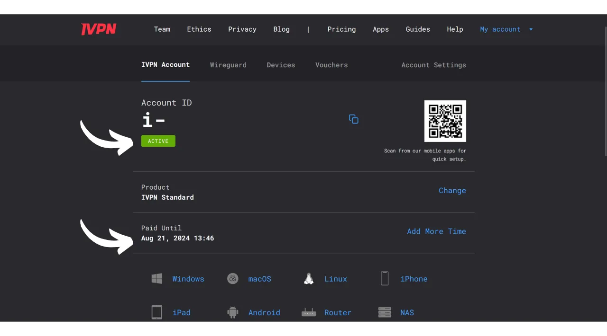This screenshot has height=336, width=607.
Task: Click the iPhone device icon
Action: (x=385, y=279)
